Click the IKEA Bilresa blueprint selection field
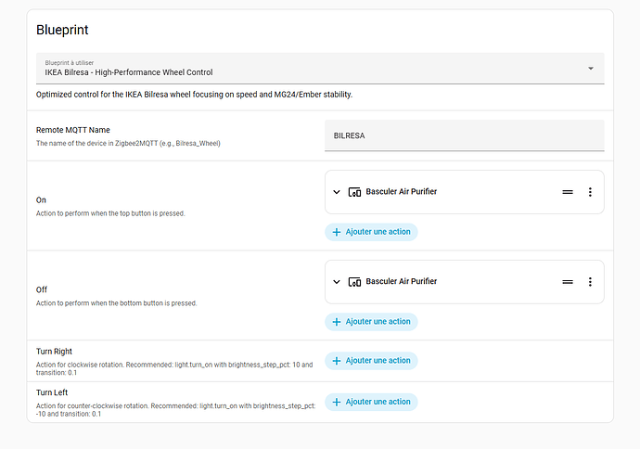Screen dimensions: 640x449 (x=306, y=68)
